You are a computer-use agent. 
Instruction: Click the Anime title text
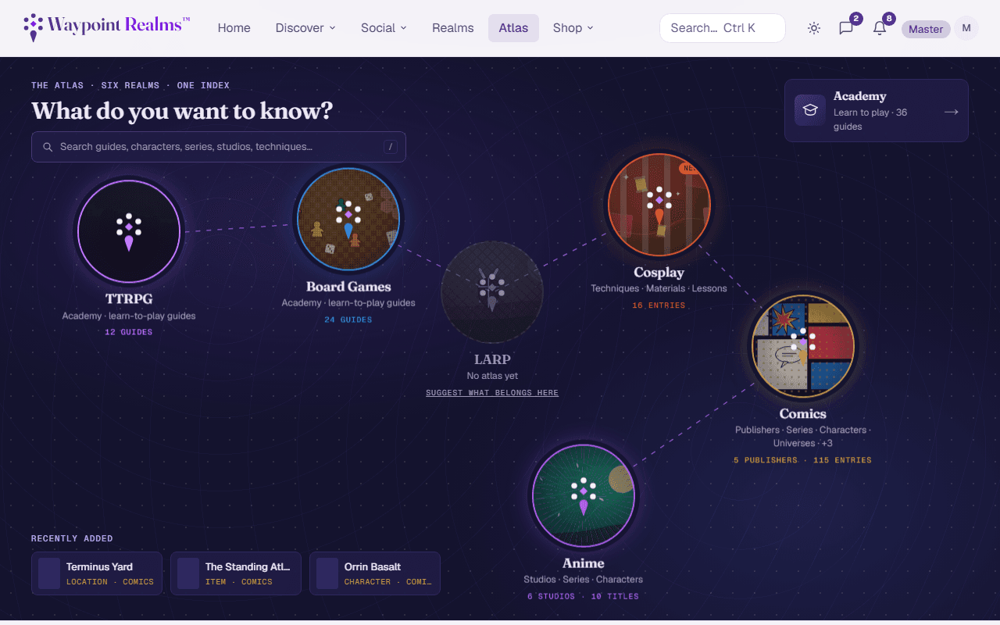click(x=584, y=563)
